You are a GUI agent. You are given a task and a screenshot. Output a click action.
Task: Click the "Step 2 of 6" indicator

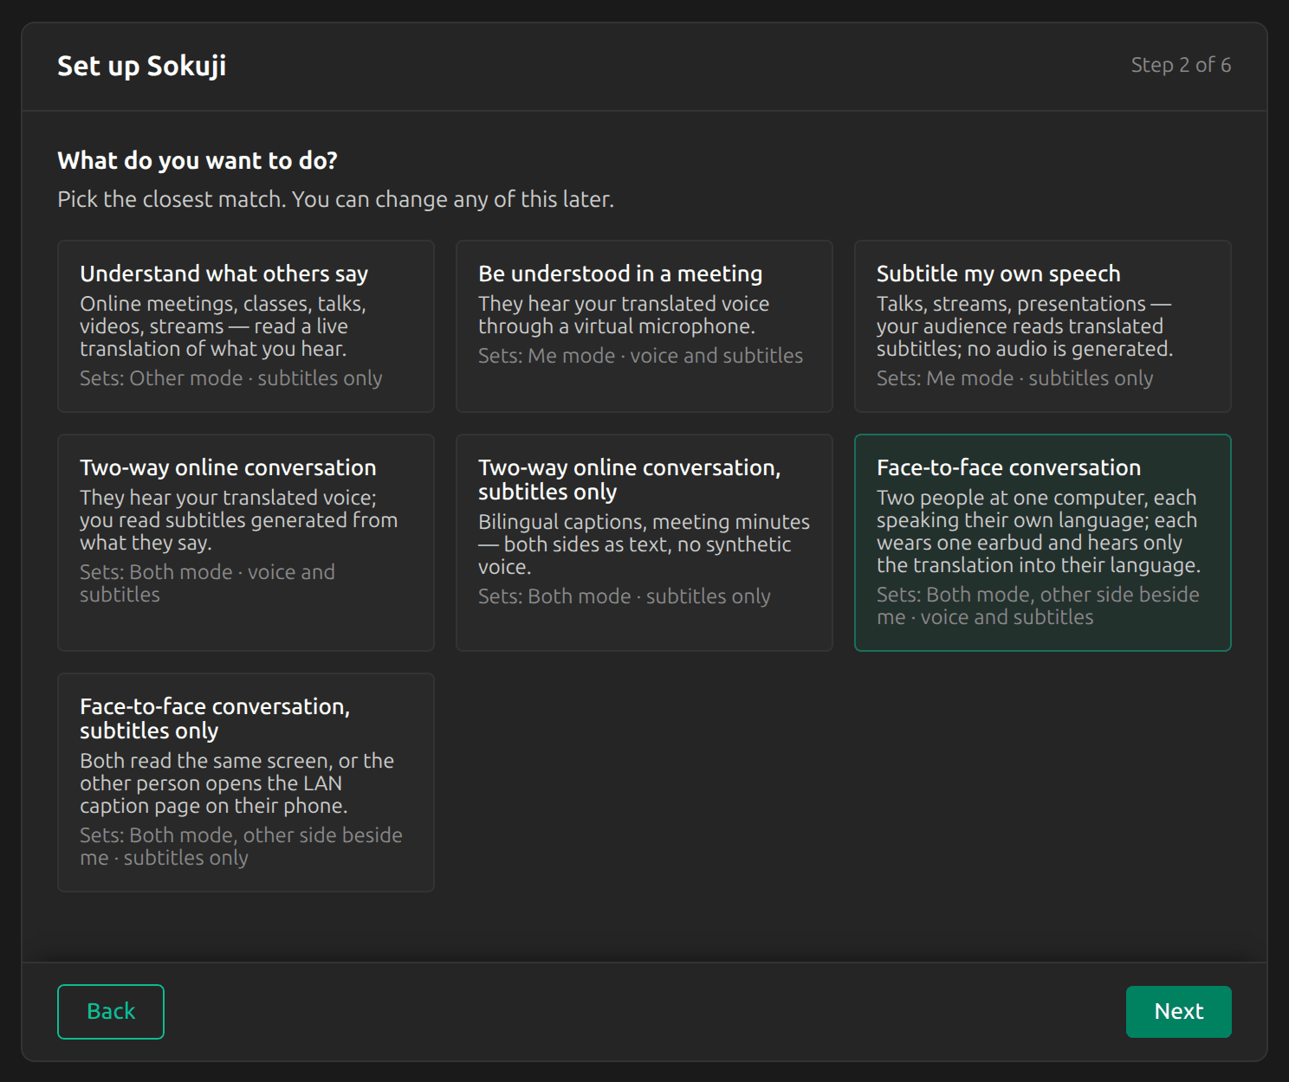pyautogui.click(x=1181, y=65)
